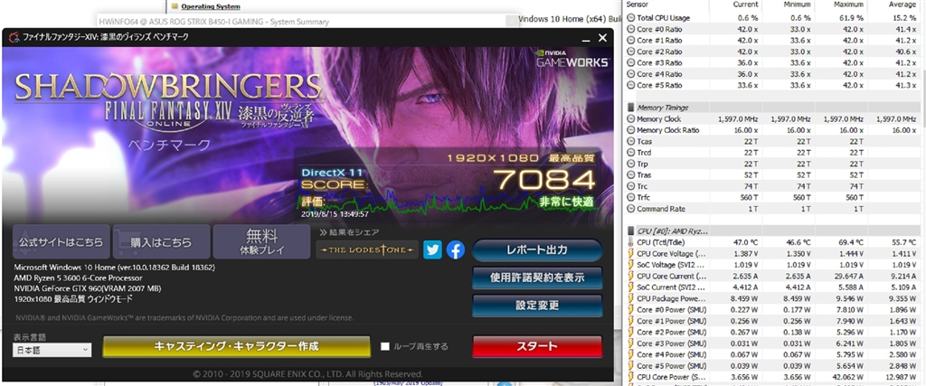
Task: Click the icon beside Core #3 Ratio
Action: tap(631, 63)
